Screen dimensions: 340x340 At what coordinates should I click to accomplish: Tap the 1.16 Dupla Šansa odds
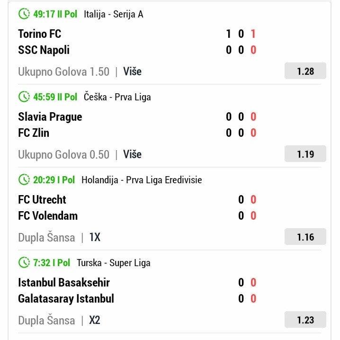pos(305,237)
